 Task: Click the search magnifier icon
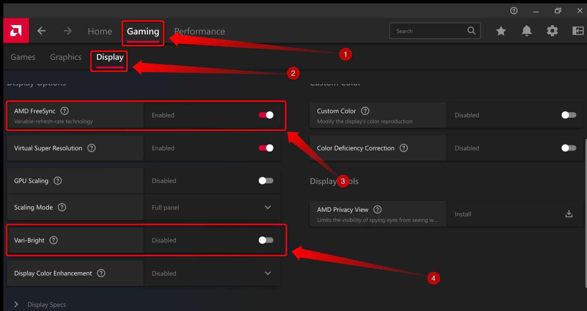(x=471, y=31)
